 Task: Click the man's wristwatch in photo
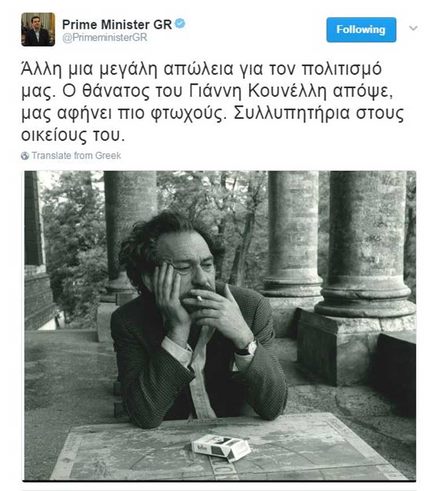point(249,348)
